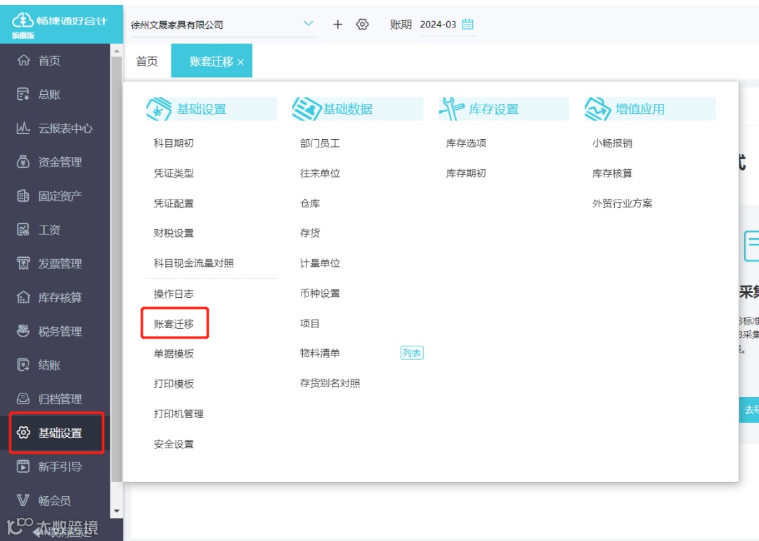The width and height of the screenshot is (759, 541).
Task: Click the 库存设置 wrench header icon
Action: click(451, 108)
